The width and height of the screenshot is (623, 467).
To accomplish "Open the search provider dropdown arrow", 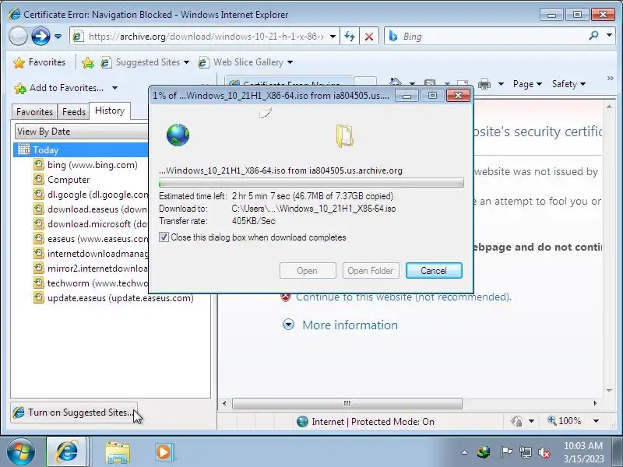I will (x=609, y=36).
